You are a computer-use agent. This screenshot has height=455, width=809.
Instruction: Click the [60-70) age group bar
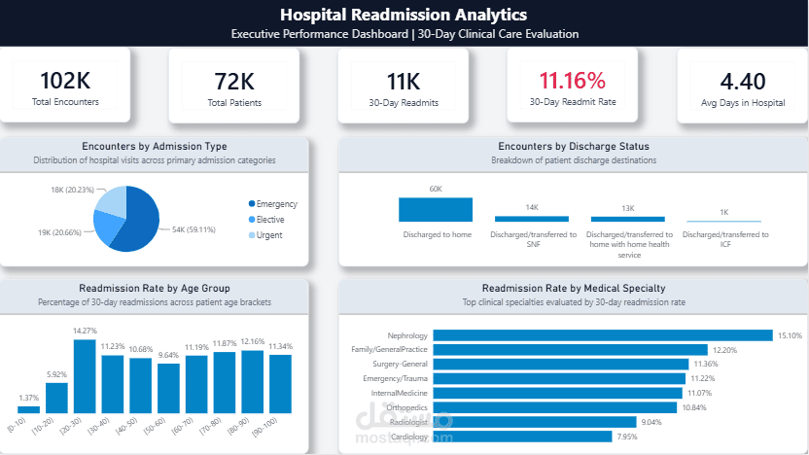coord(196,384)
